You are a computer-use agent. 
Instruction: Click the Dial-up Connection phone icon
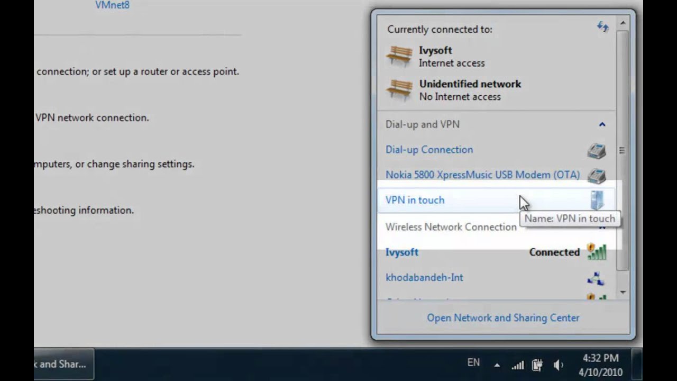pos(597,150)
